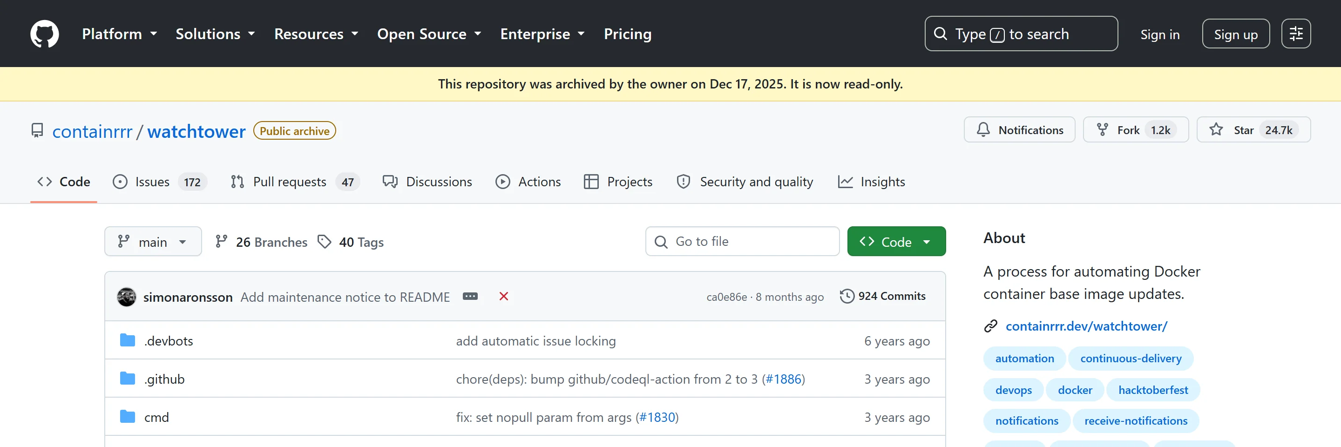The height and width of the screenshot is (447, 1341).
Task: Open the continuous-delivery topic tag
Action: [1130, 359]
